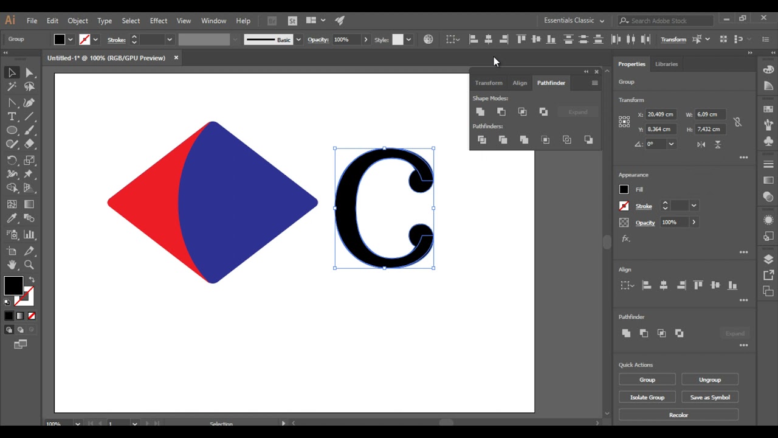Open the Window menu
This screenshot has height=438, width=778.
[x=213, y=21]
